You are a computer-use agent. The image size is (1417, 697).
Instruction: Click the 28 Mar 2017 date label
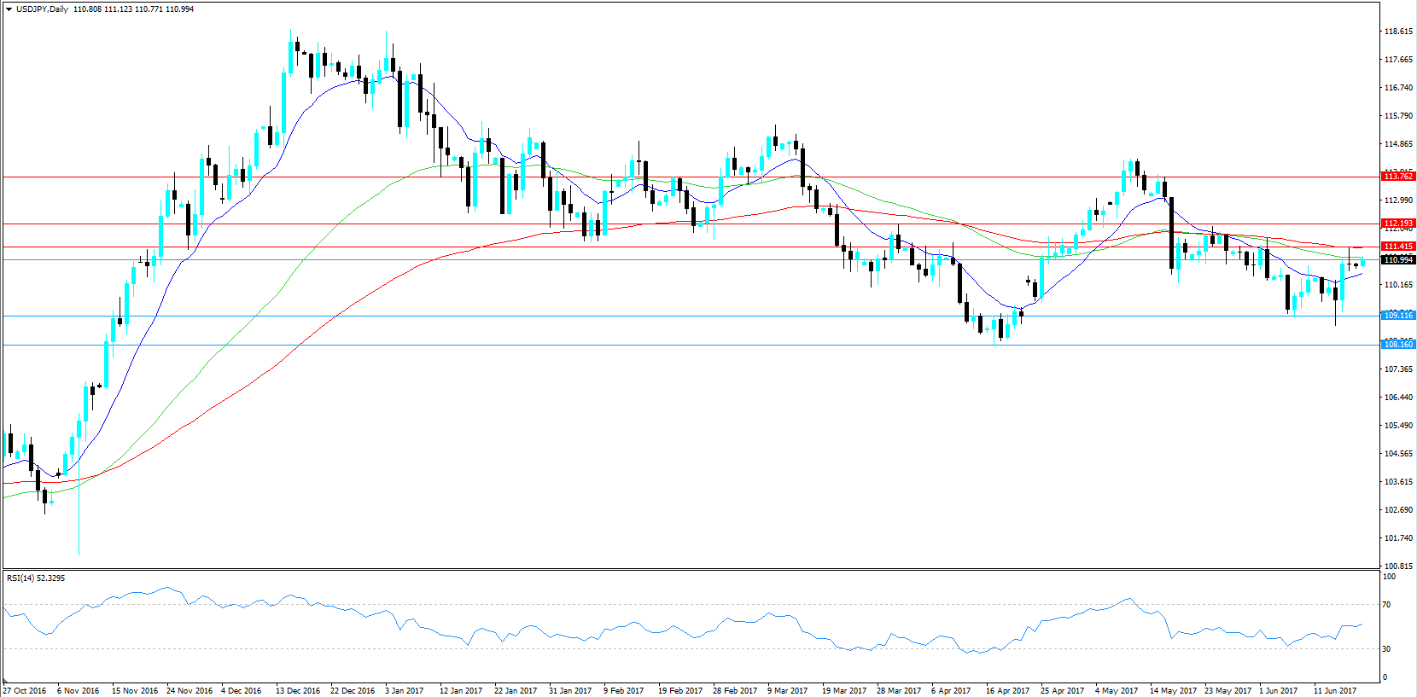[899, 691]
